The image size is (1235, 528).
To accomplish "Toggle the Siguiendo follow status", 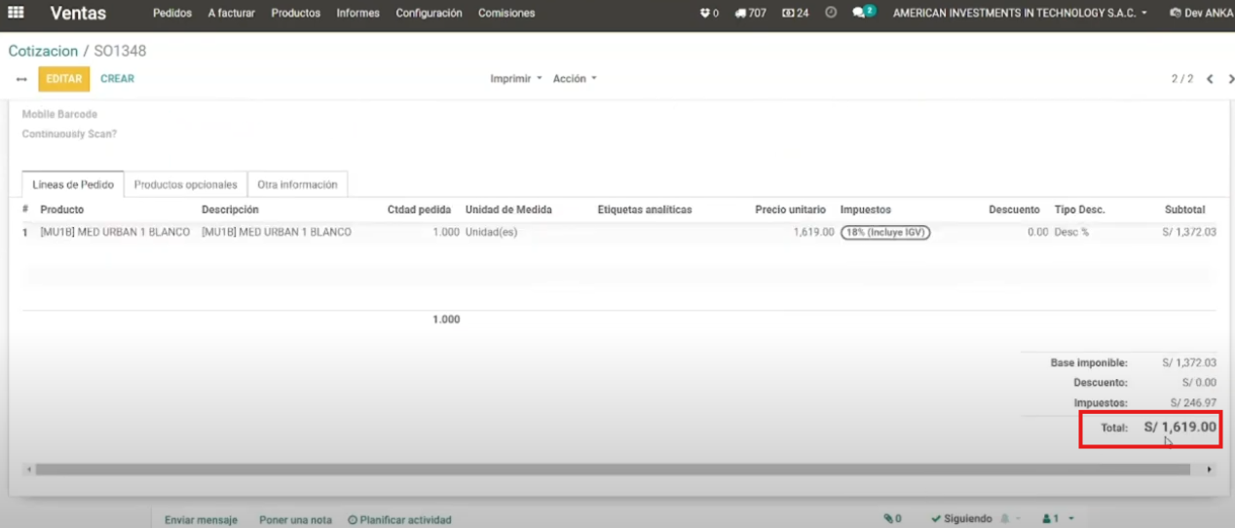I will pyautogui.click(x=960, y=519).
